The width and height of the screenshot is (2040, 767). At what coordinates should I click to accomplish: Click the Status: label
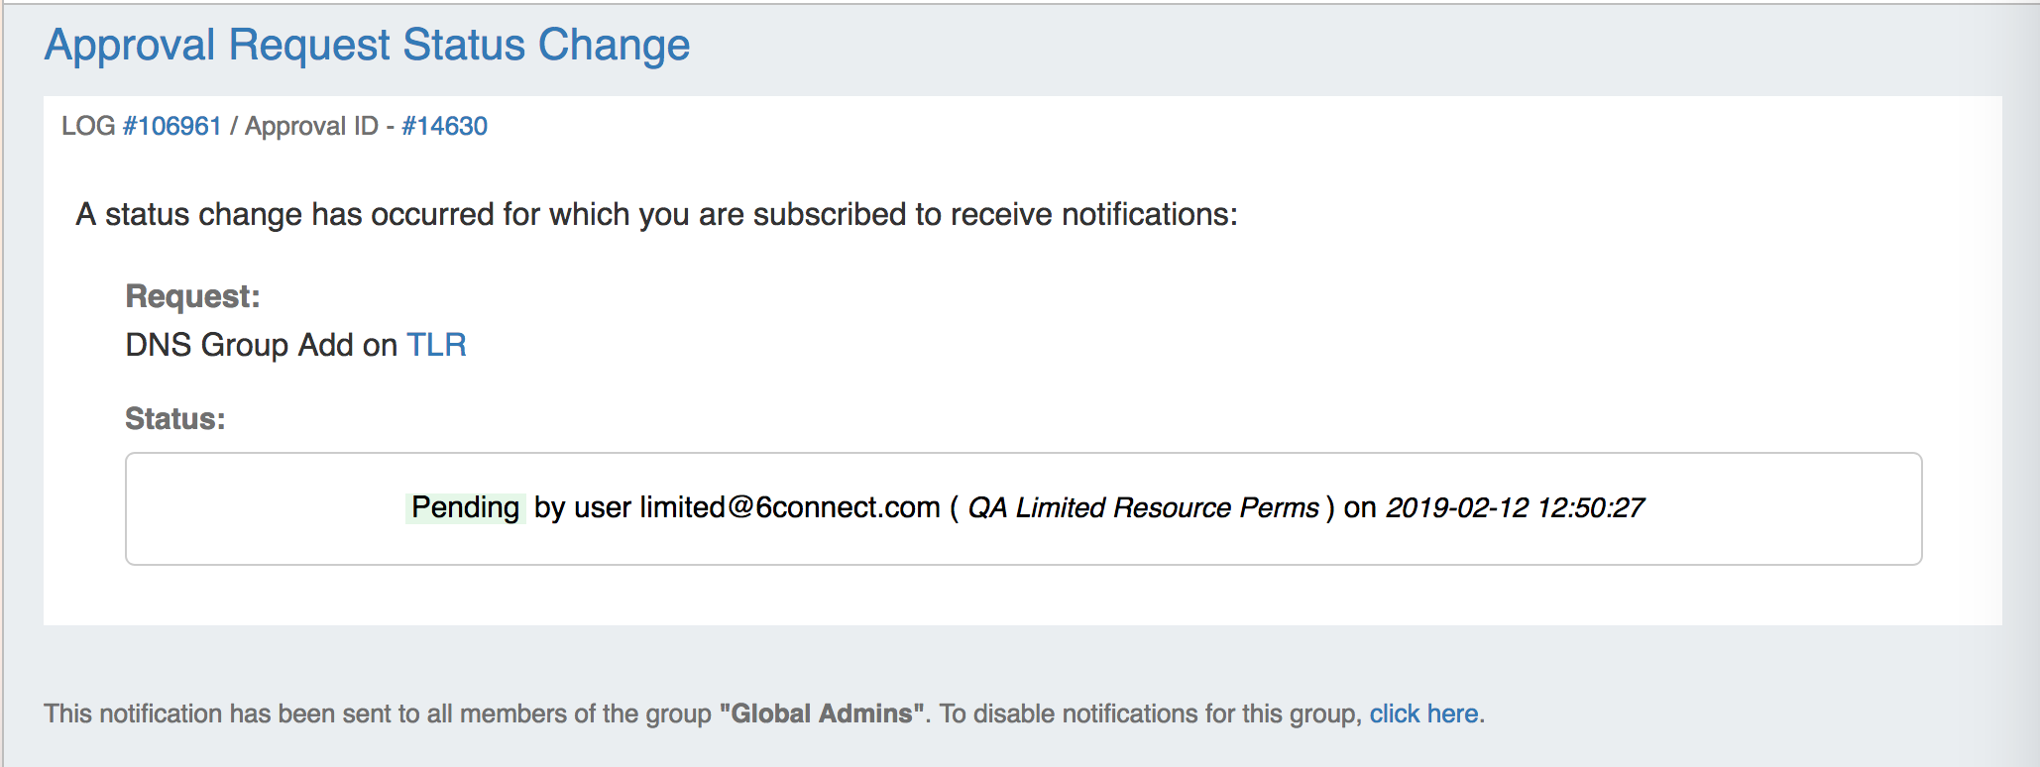[x=175, y=419]
